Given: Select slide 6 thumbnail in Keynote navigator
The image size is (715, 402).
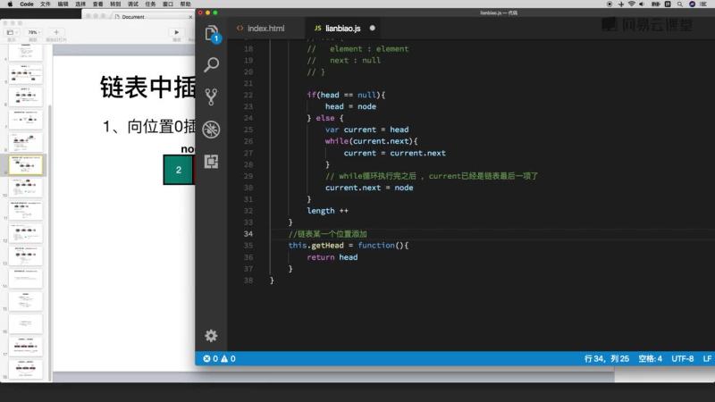Looking at the screenshot, I should coord(26,96).
